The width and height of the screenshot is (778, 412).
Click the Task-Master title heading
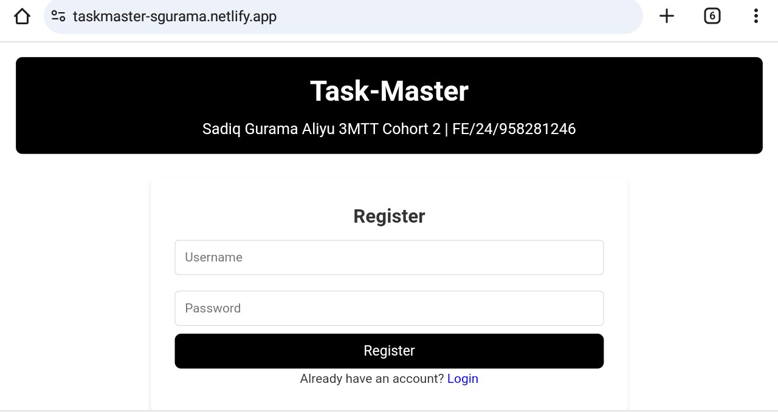click(x=389, y=91)
